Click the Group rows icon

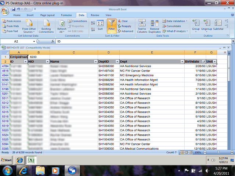point(196,26)
